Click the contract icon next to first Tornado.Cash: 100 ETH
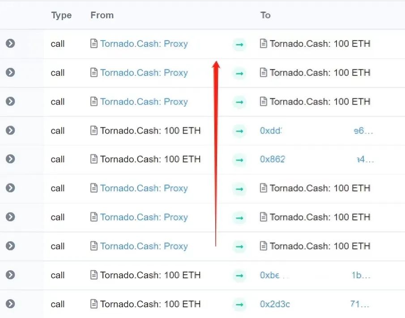 [264, 44]
